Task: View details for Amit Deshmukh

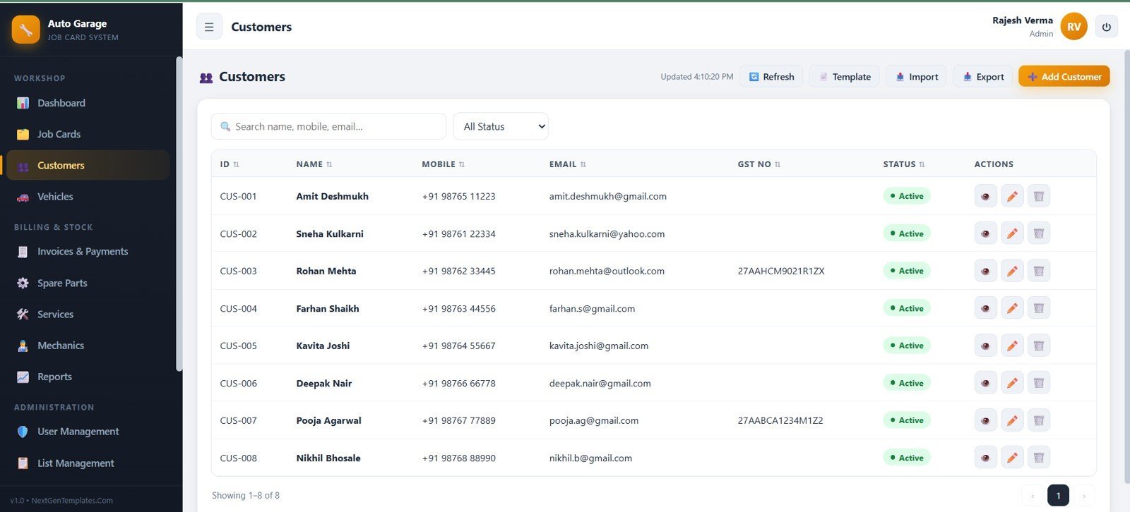Action: click(x=985, y=196)
